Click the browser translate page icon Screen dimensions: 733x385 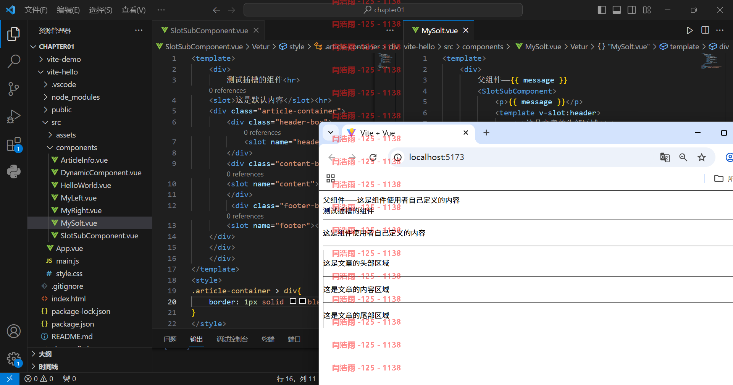click(x=665, y=157)
